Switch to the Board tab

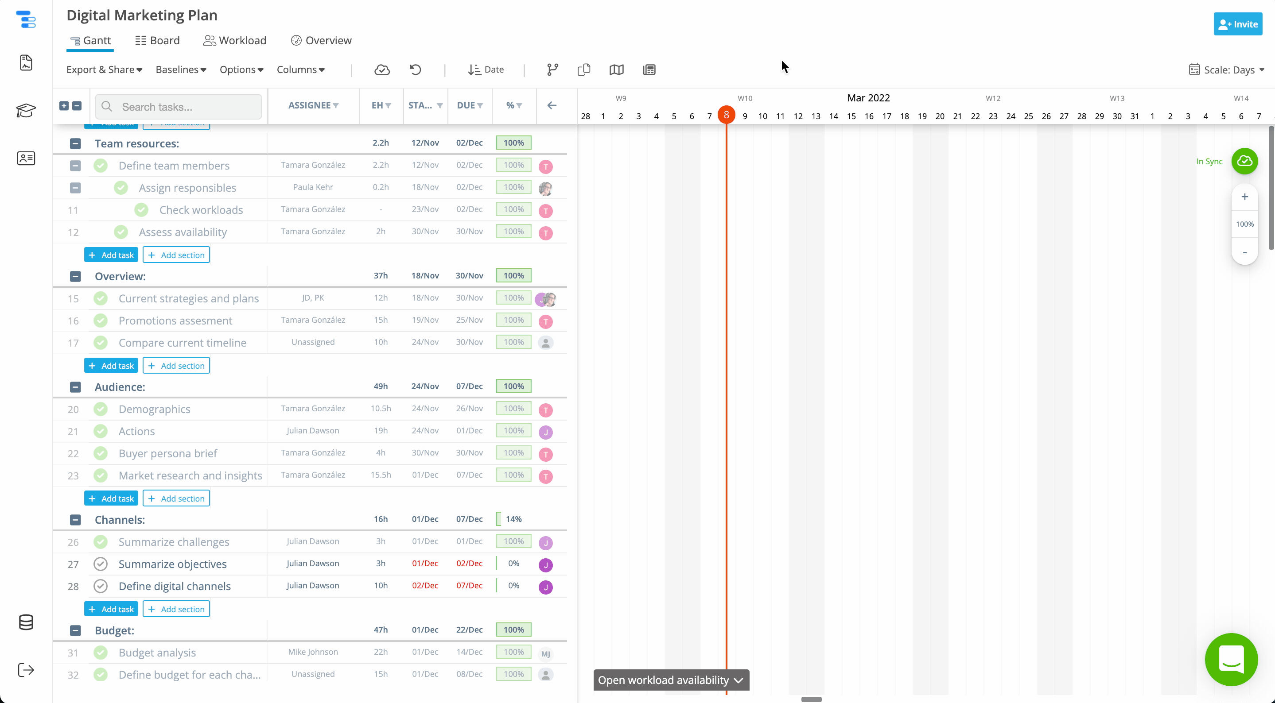click(x=157, y=41)
